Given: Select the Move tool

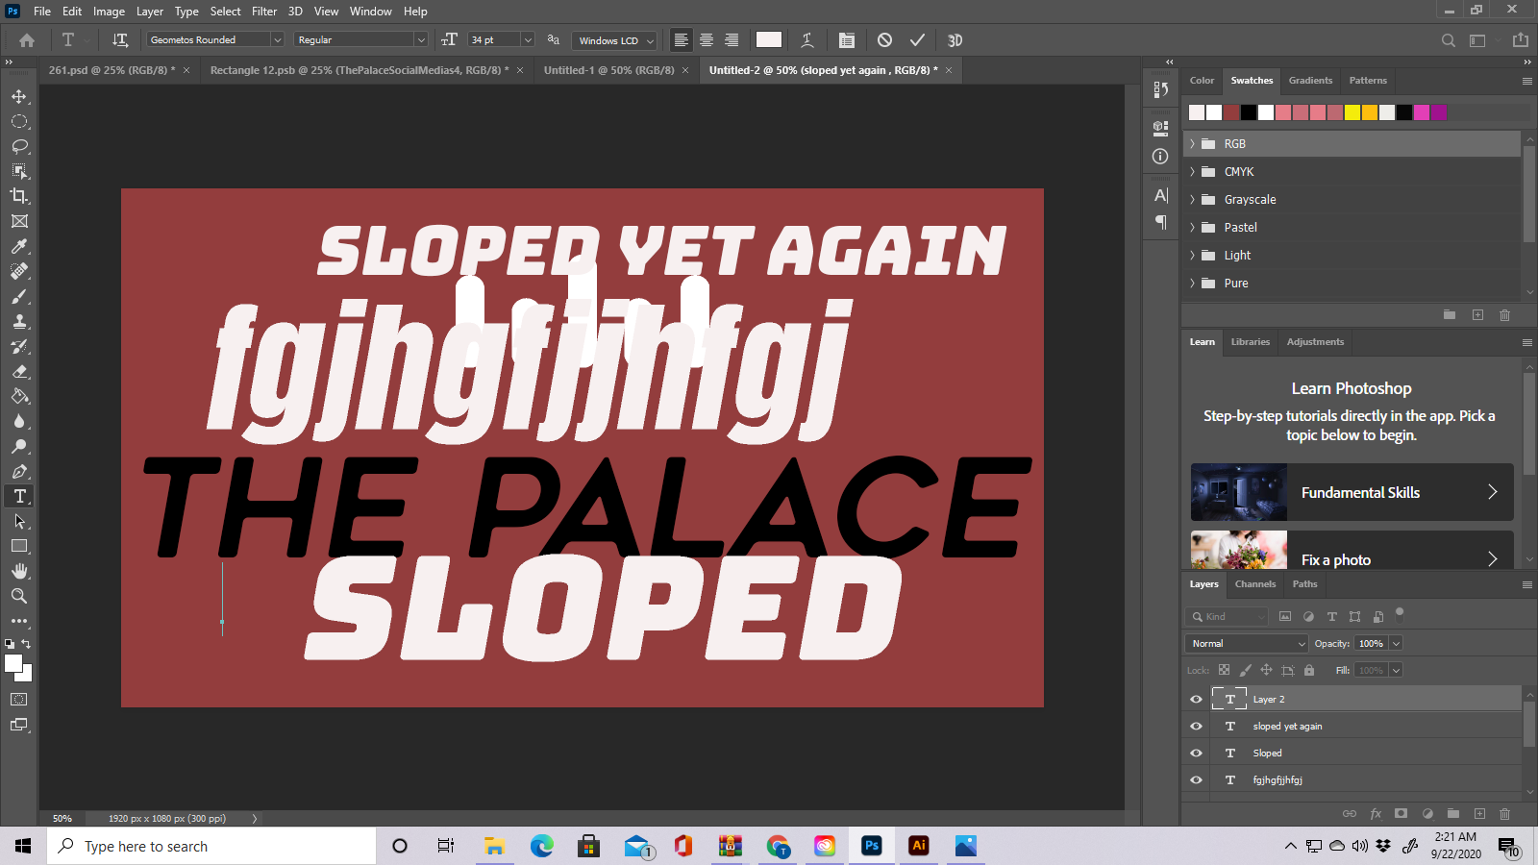Looking at the screenshot, I should point(19,96).
